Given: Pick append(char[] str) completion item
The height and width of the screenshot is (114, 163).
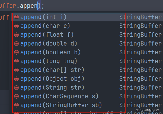Looking at the screenshot, I should tap(87, 70).
